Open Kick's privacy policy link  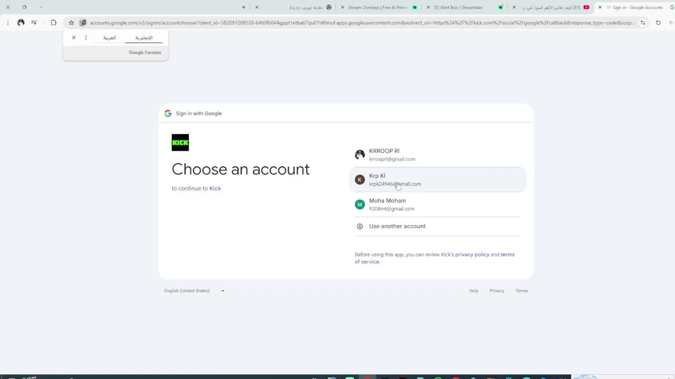point(472,255)
